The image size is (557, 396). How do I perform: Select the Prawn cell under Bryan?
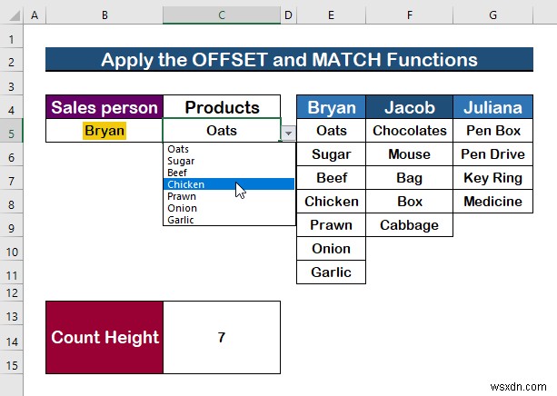(x=331, y=225)
